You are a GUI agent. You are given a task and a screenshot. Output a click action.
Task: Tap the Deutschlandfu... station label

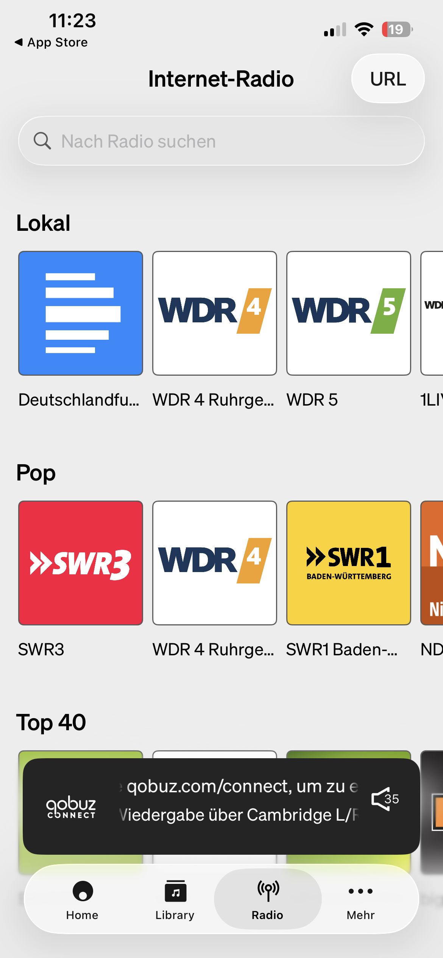[x=79, y=400]
